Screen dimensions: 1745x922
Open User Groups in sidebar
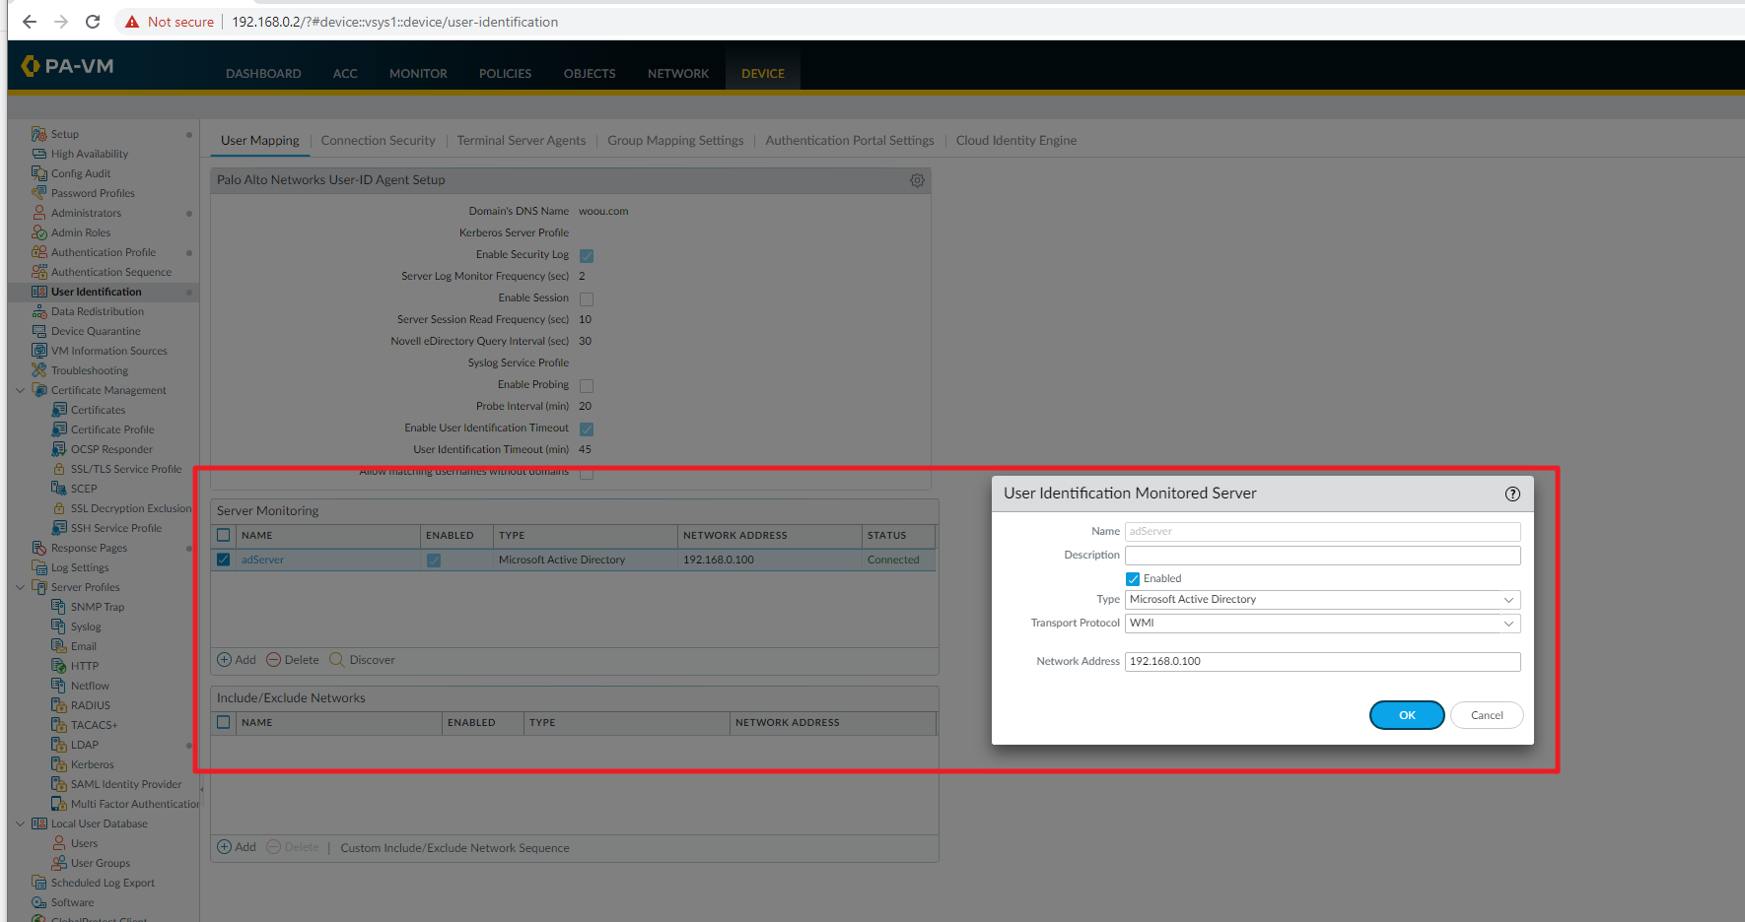coord(101,863)
